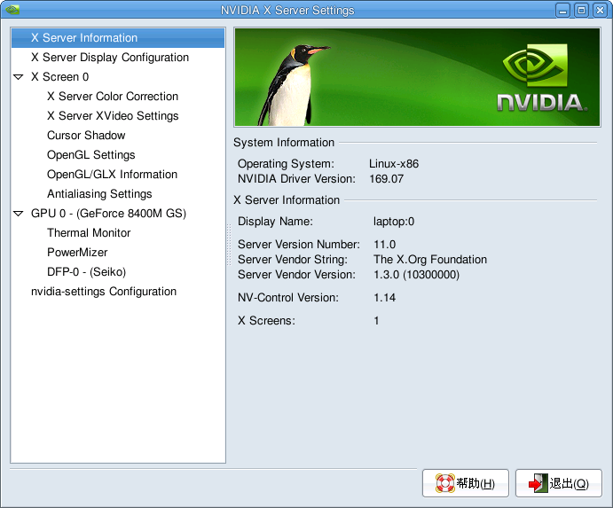
Task: Click the 帮助(H) help button
Action: 465,483
